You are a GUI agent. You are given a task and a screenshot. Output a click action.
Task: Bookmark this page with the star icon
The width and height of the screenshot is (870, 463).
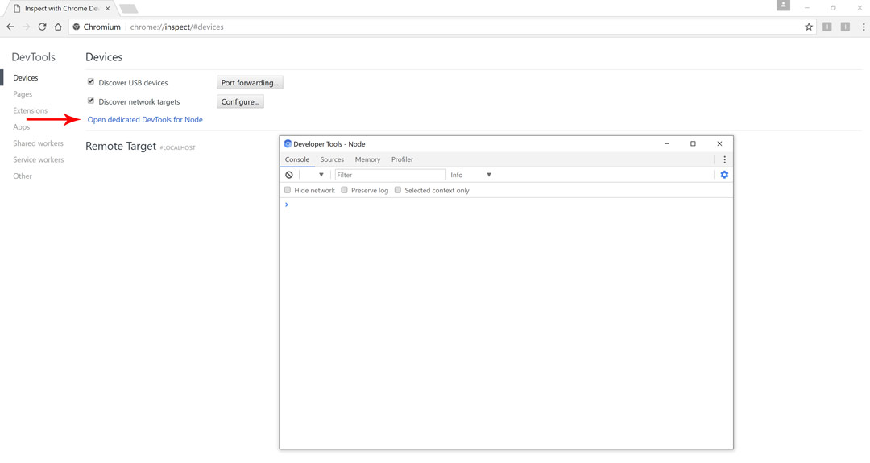click(809, 27)
